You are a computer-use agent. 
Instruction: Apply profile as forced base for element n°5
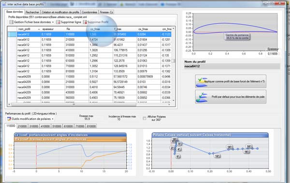point(231,81)
